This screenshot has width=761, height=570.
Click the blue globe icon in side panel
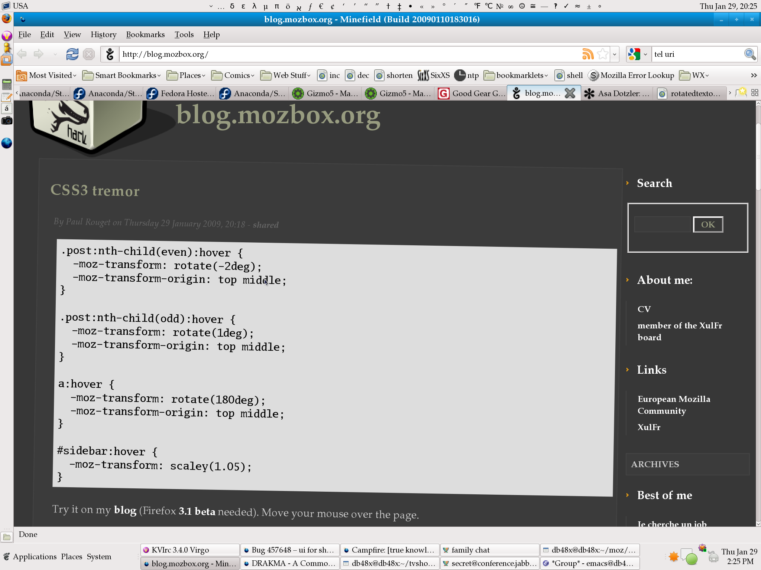7,143
